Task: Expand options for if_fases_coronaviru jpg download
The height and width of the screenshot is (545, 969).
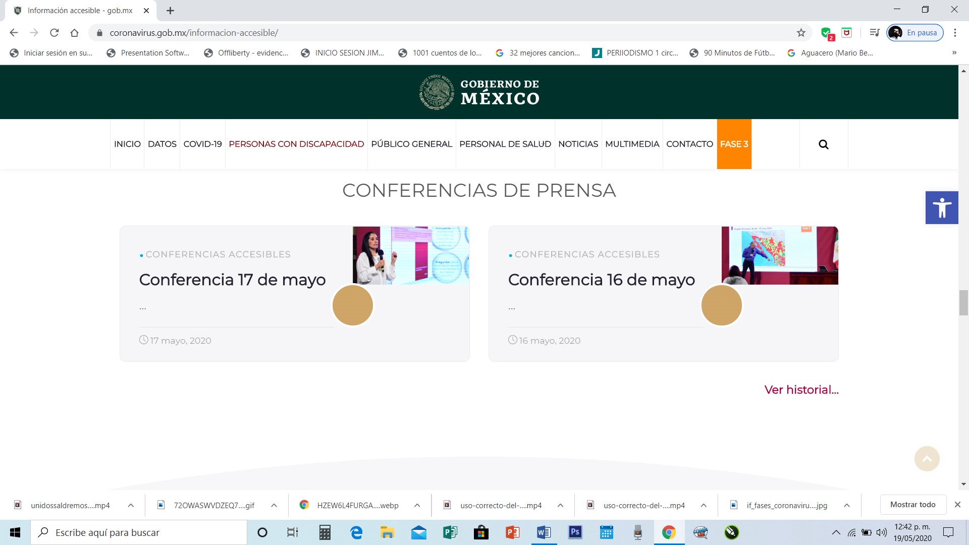Action: pos(847,505)
